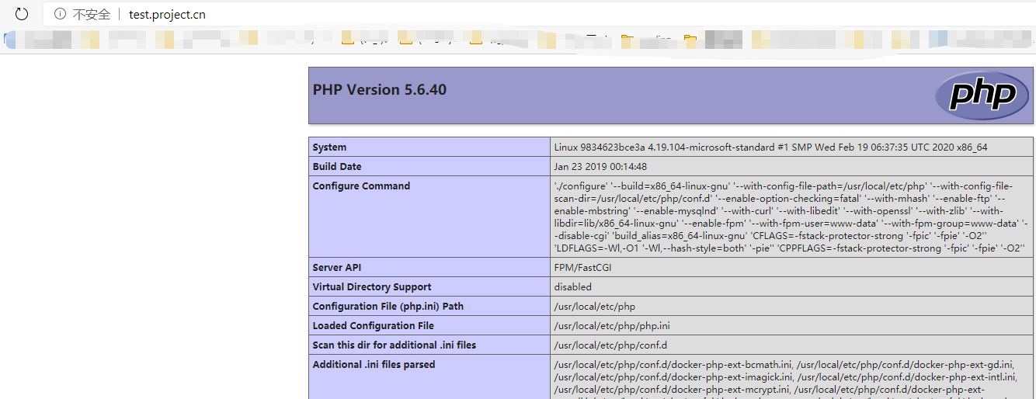Select the 'Jan 23 2019 00:14:48' value
The height and width of the screenshot is (399, 1036).
[x=600, y=167]
